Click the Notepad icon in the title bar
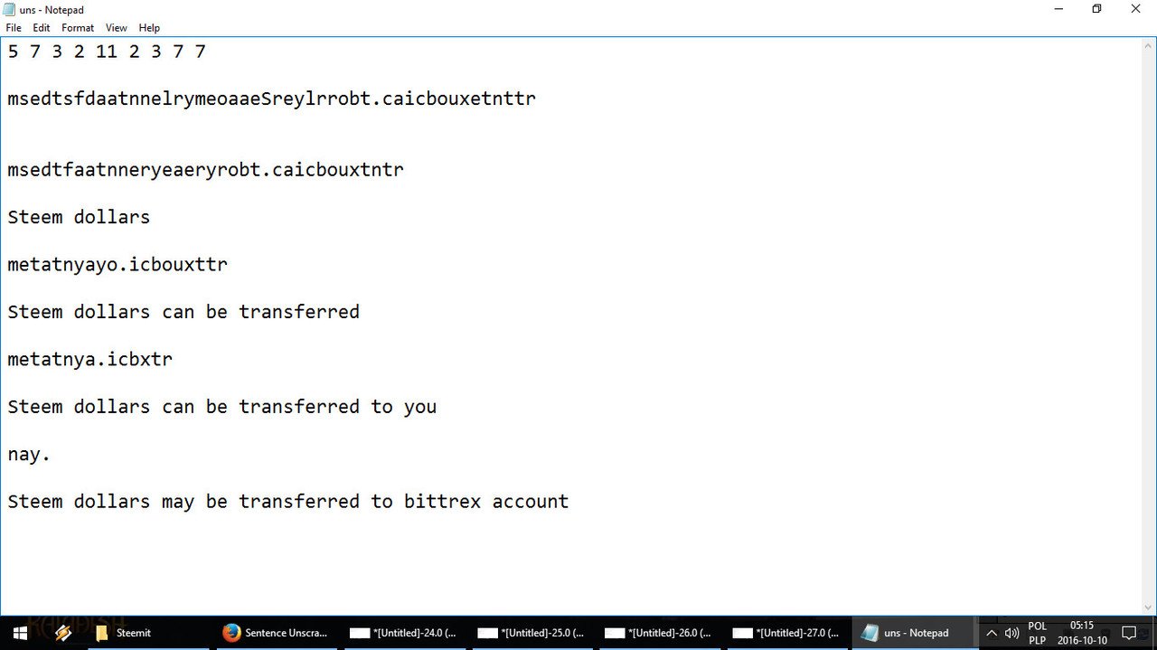1157x650 pixels. point(10,9)
